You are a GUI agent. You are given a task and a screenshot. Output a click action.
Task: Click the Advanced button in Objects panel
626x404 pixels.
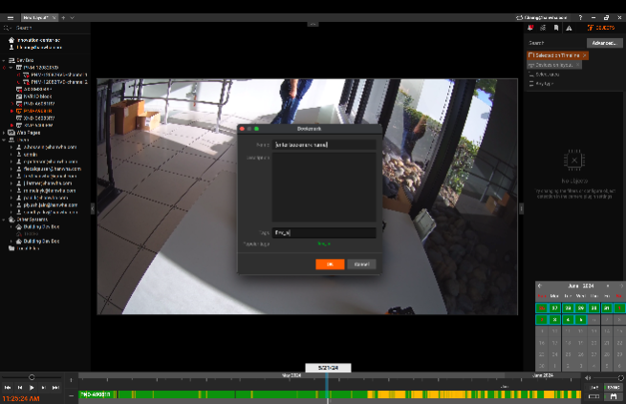click(x=603, y=43)
